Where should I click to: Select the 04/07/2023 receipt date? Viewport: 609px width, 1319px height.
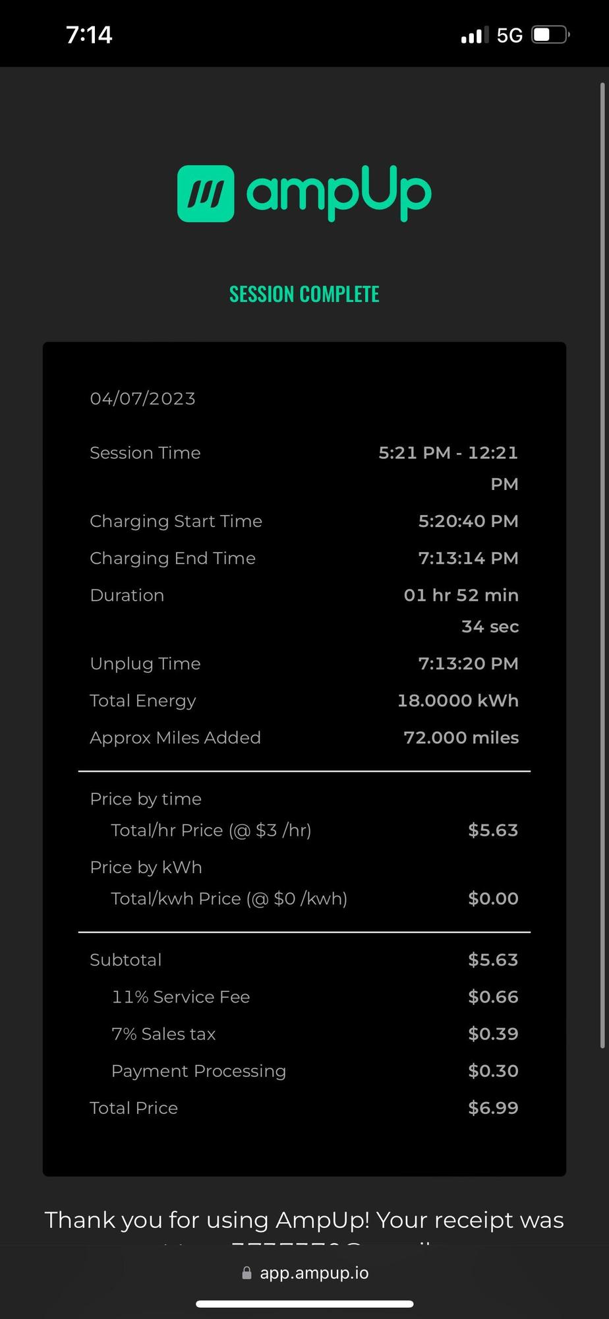(142, 398)
